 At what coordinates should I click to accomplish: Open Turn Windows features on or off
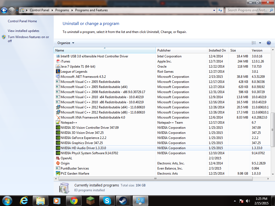(28, 39)
